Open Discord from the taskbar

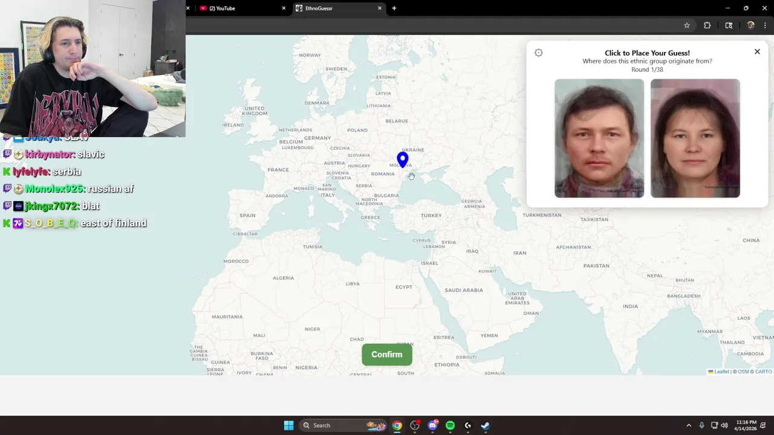tap(432, 425)
